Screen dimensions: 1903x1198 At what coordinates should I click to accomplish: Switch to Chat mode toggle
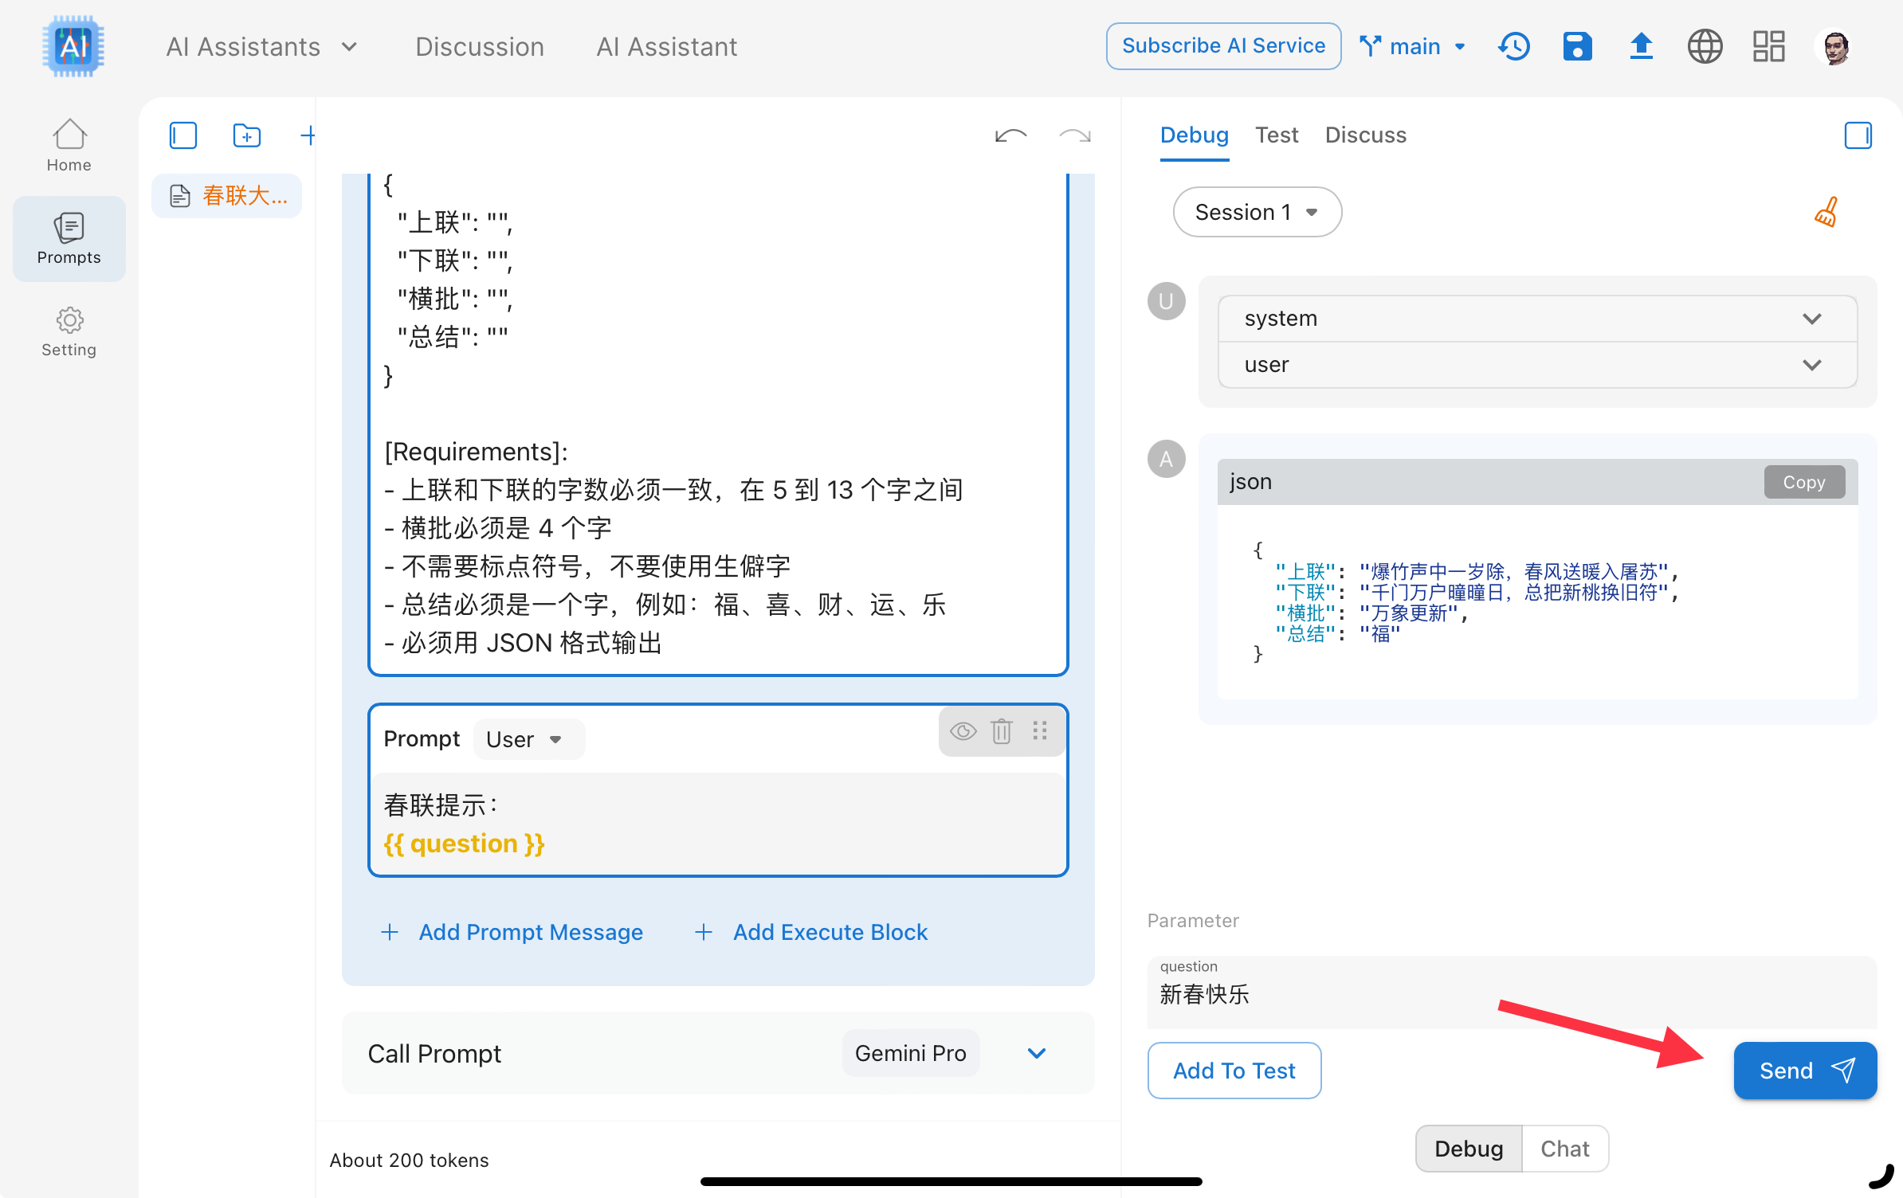point(1564,1148)
